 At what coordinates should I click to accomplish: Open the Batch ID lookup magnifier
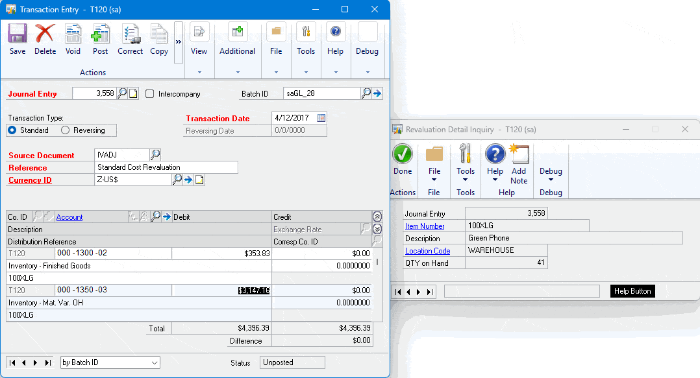pos(366,93)
